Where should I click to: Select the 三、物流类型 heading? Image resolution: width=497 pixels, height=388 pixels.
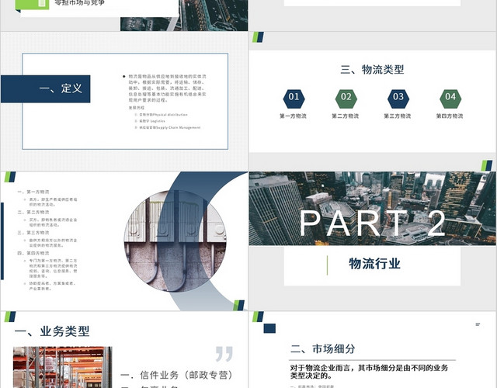point(372,69)
